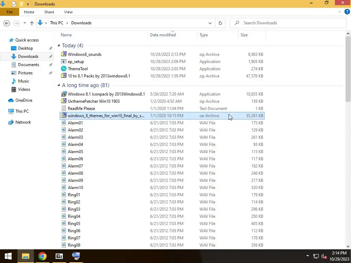Select This PC in the navigation pane
Screen dimensions: 351x263
coord(22,111)
